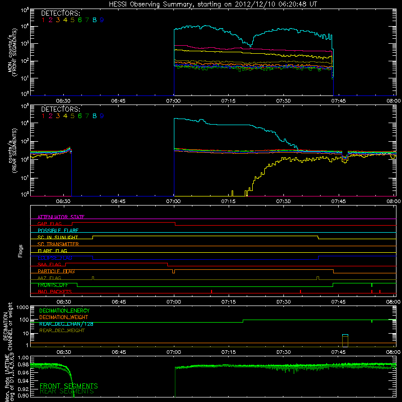Click '07:00' tick under front segments plot
The image size is (402, 402).
pyautogui.click(x=173, y=101)
